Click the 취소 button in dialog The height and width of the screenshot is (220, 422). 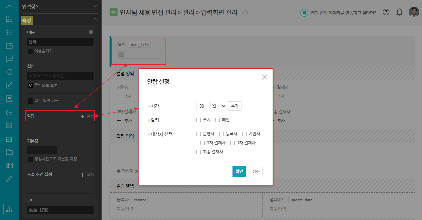point(256,171)
